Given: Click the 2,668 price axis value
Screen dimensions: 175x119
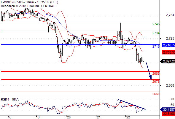Looking at the screenshot, I should click(x=170, y=85).
